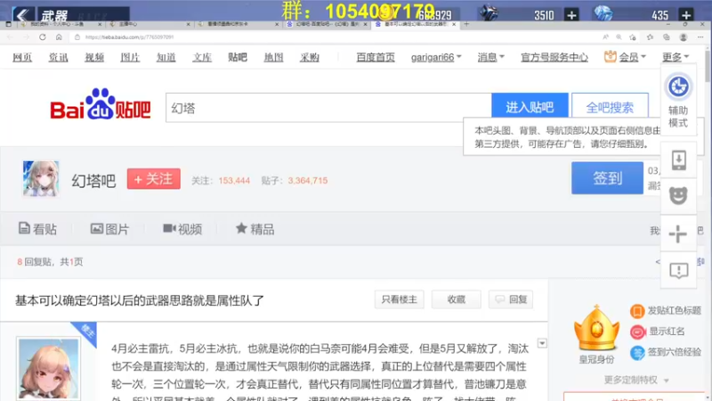The width and height of the screenshot is (712, 401).
Task: Click 签到六倍经验 privilege icon
Action: point(637,353)
